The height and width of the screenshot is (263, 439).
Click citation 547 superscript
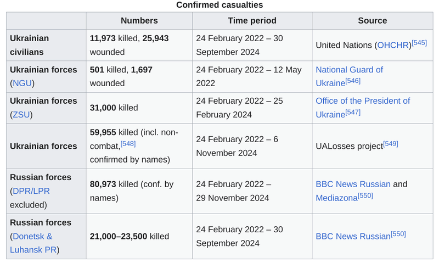point(353,112)
